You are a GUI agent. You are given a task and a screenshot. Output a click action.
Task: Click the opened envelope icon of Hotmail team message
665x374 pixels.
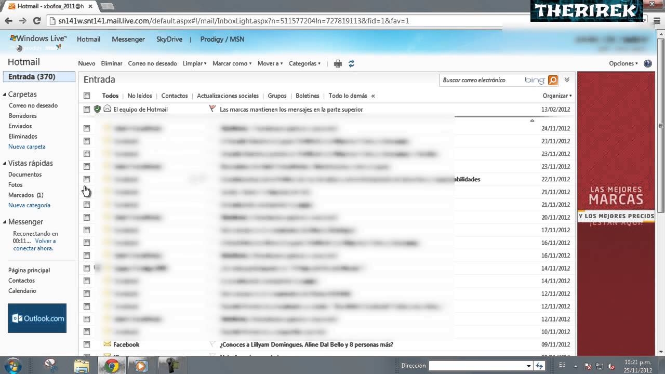(x=108, y=109)
